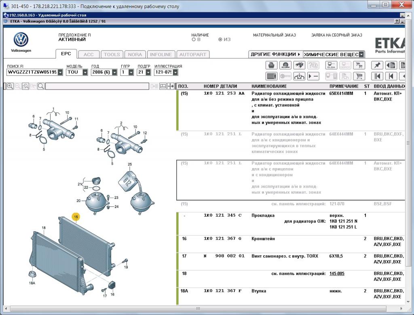Click the greyed-out DEPOT icon
The height and width of the screenshot is (315, 414).
345,65
